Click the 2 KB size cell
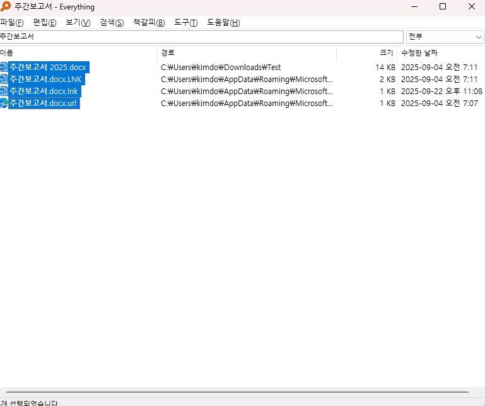The image size is (485, 406). coord(387,80)
